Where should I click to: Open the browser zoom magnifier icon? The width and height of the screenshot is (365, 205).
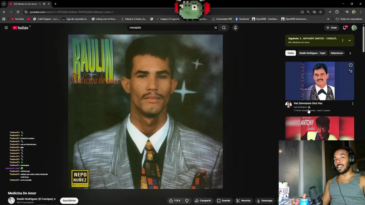coord(308,12)
